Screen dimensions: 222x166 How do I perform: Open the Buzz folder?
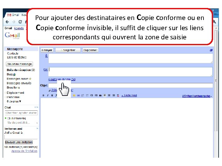[10, 74]
